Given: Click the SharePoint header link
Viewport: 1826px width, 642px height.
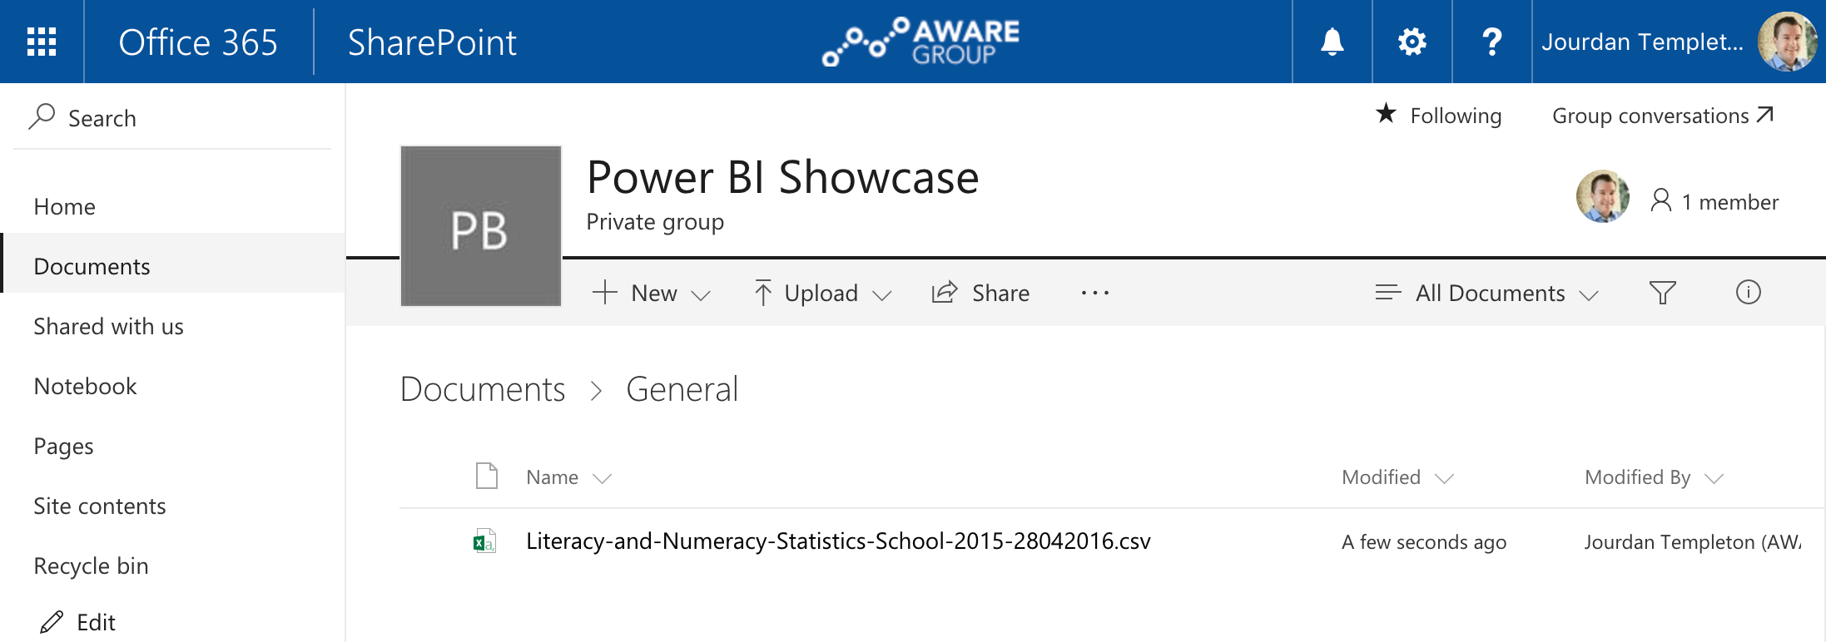Looking at the screenshot, I should pos(432,42).
